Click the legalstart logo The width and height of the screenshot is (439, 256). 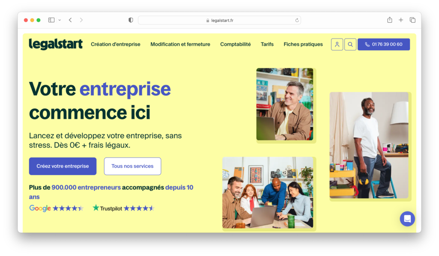coord(56,44)
